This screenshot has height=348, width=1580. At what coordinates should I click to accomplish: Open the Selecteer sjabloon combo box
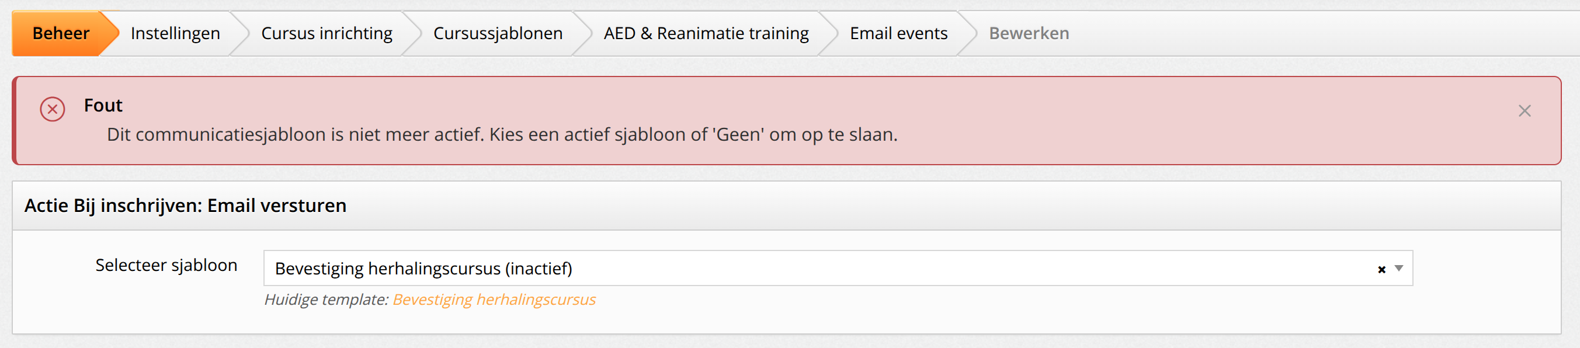click(838, 268)
